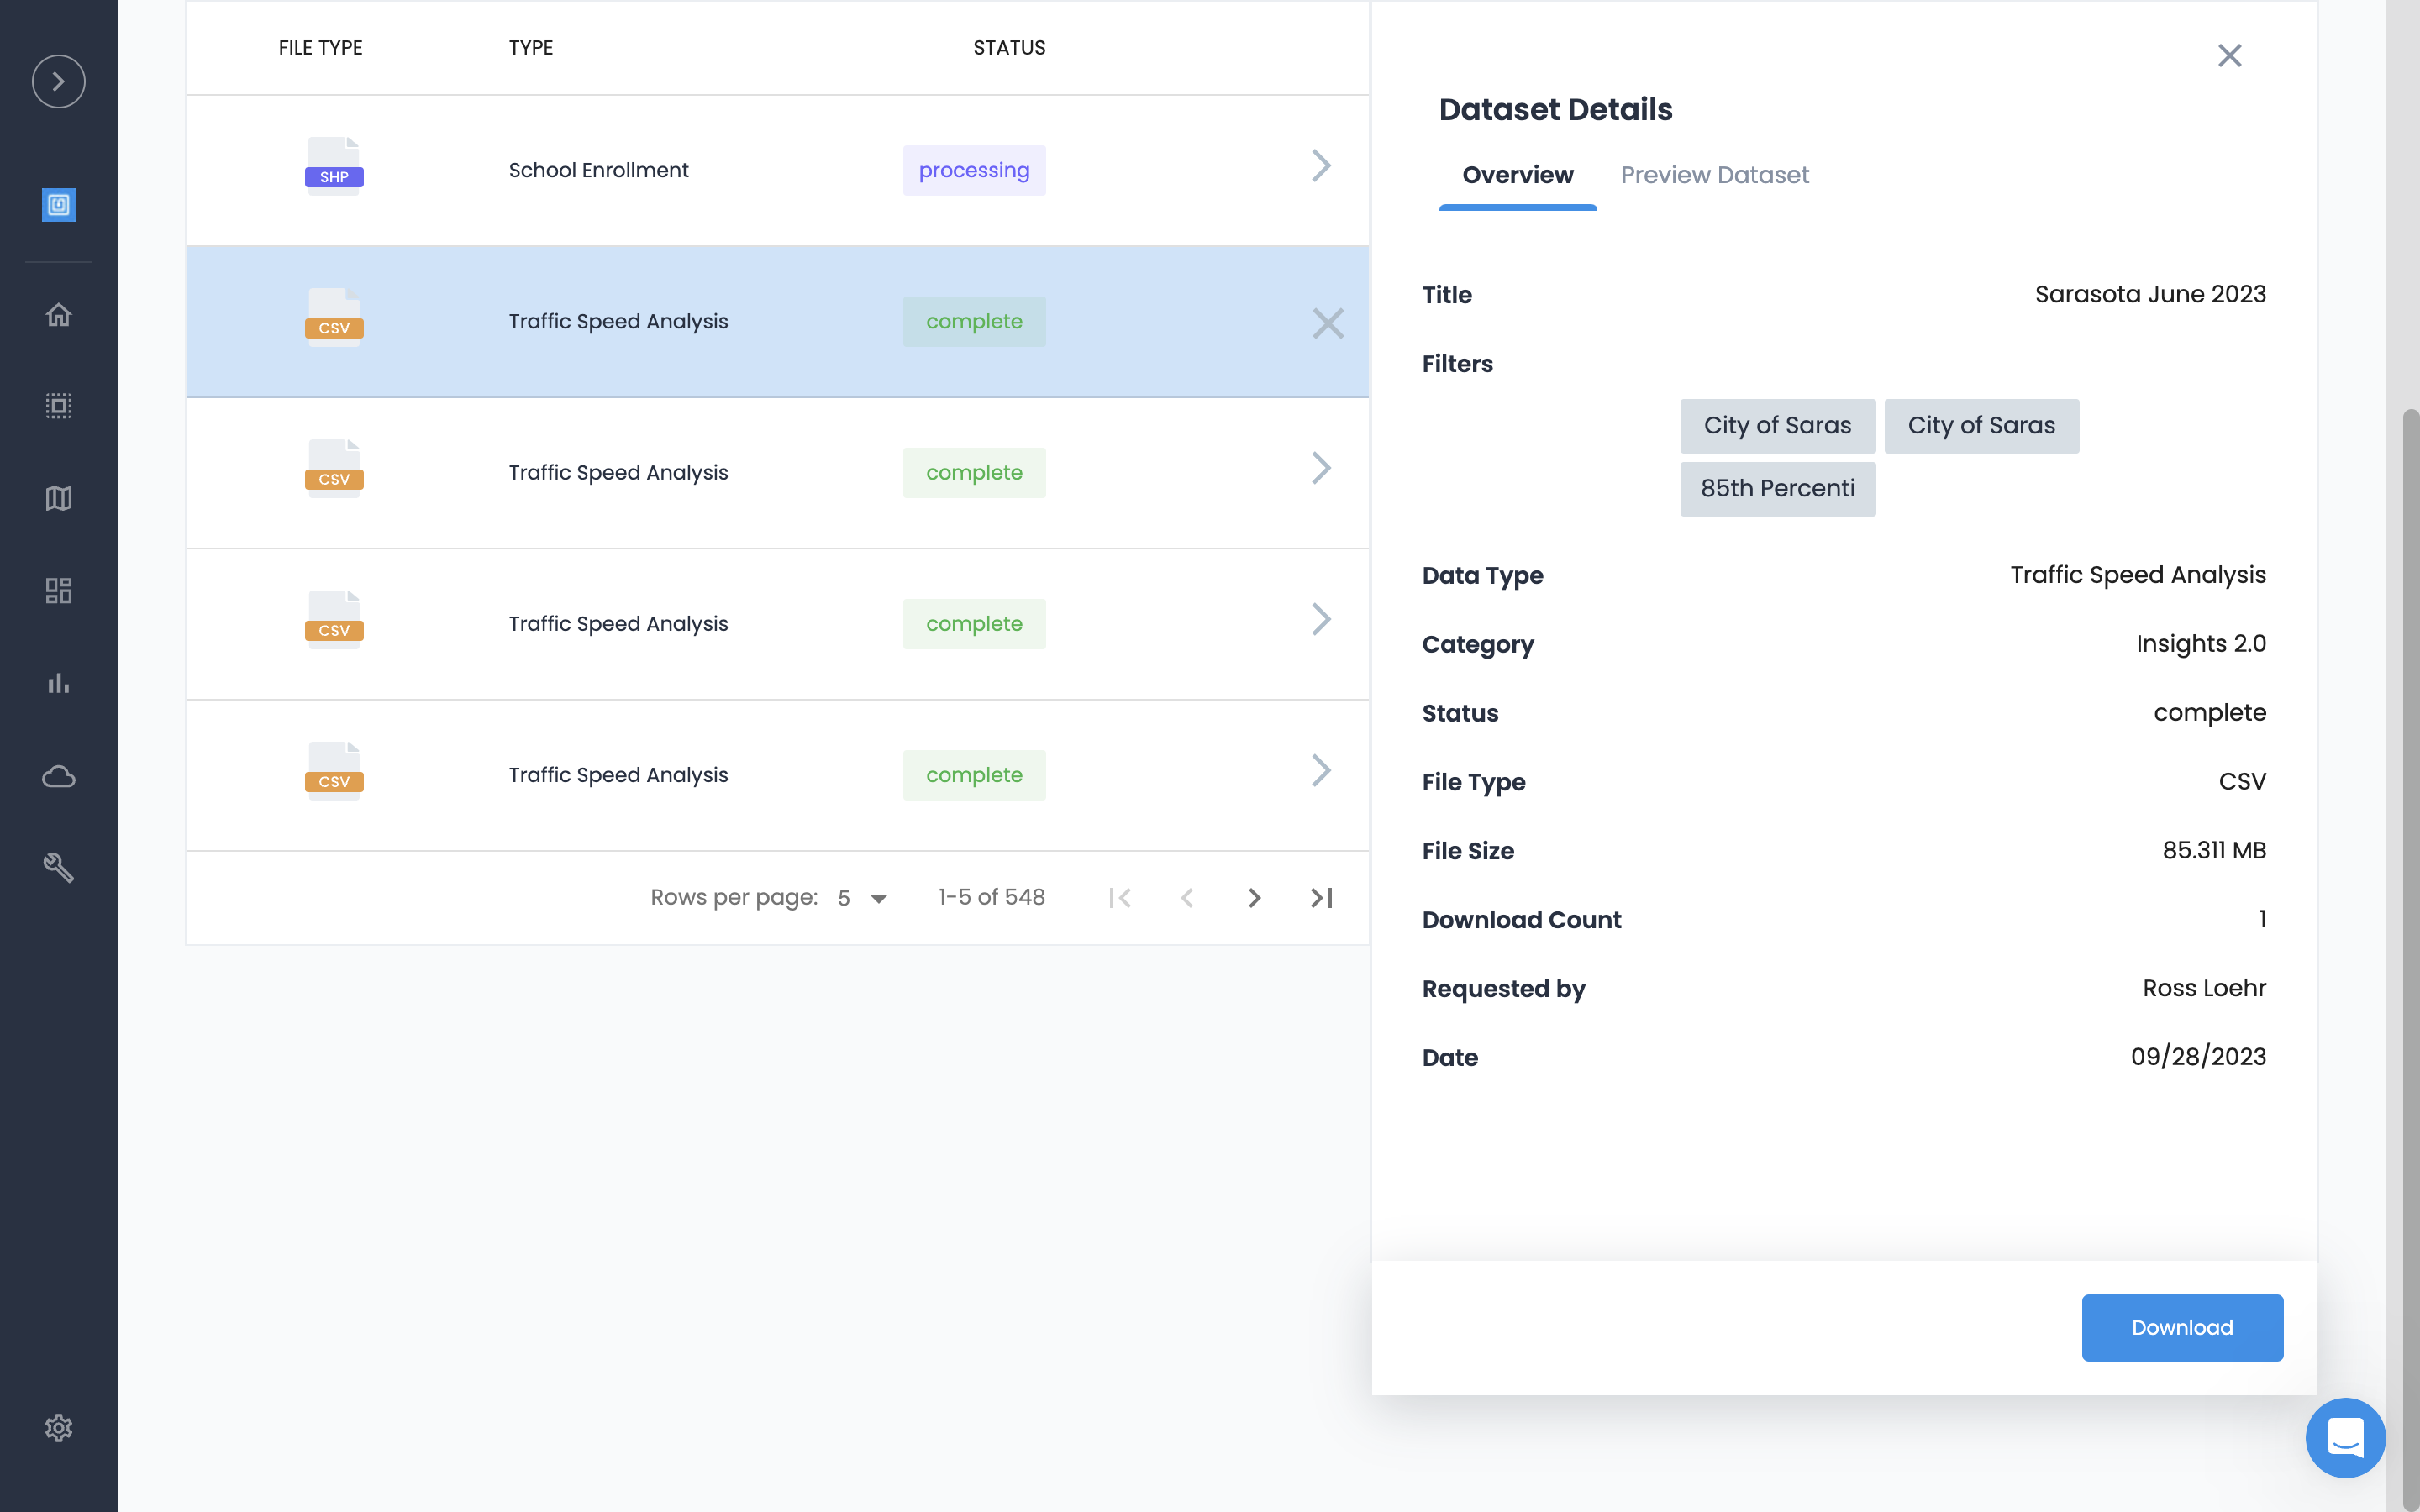Viewport: 2420px width, 1512px height.
Task: Click the complete badge in the highlighted row
Action: pyautogui.click(x=974, y=322)
